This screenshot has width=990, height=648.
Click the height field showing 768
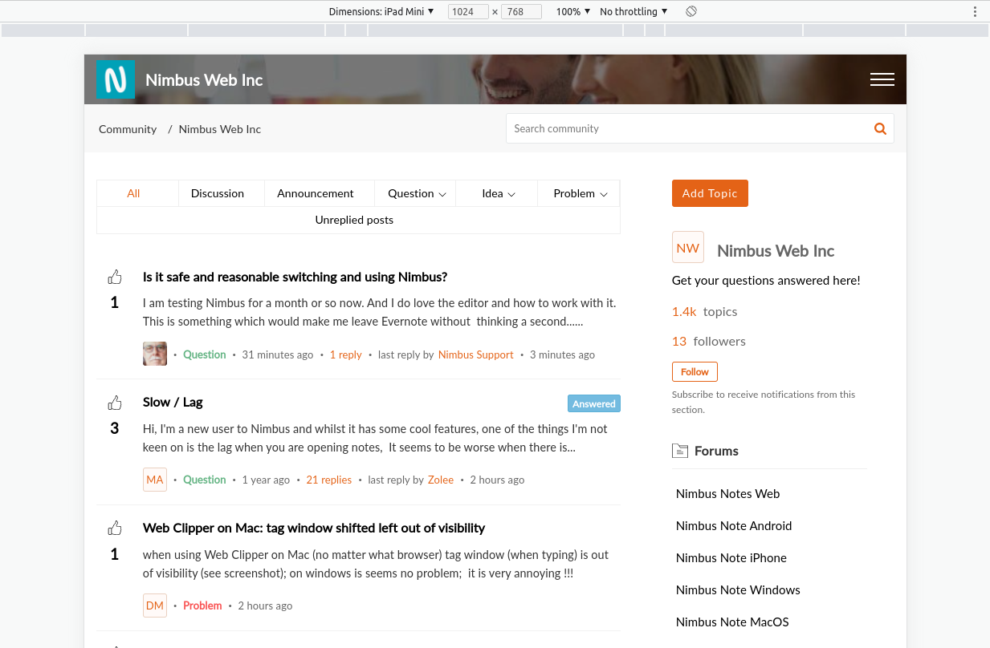521,11
